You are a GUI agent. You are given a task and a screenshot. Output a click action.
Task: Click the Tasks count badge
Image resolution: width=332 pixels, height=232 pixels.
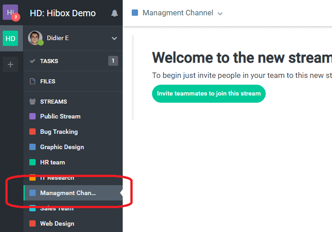point(113,61)
